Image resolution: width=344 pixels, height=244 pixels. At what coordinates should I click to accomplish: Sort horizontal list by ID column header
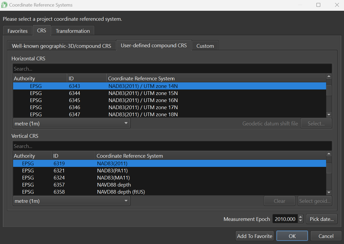[87, 78]
